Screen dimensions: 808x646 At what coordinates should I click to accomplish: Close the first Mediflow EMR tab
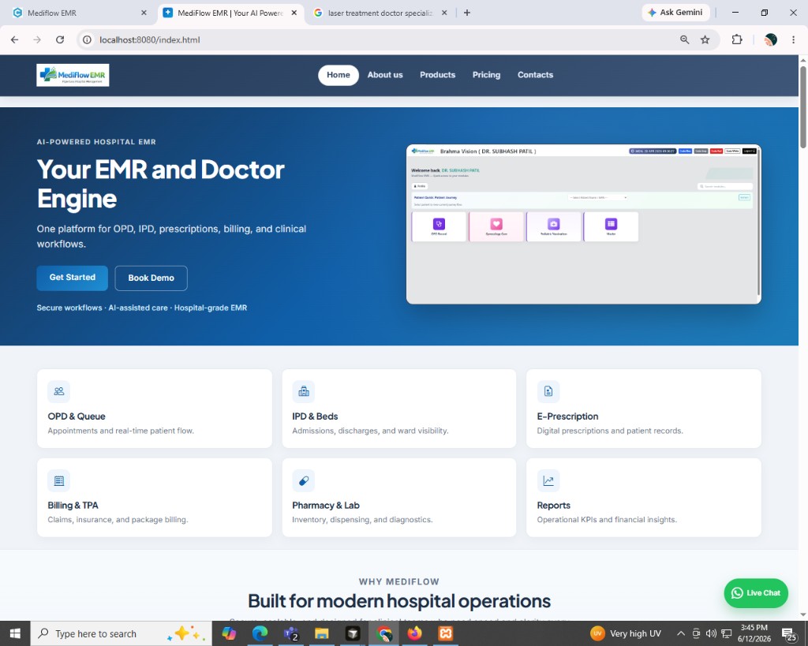pyautogui.click(x=144, y=13)
